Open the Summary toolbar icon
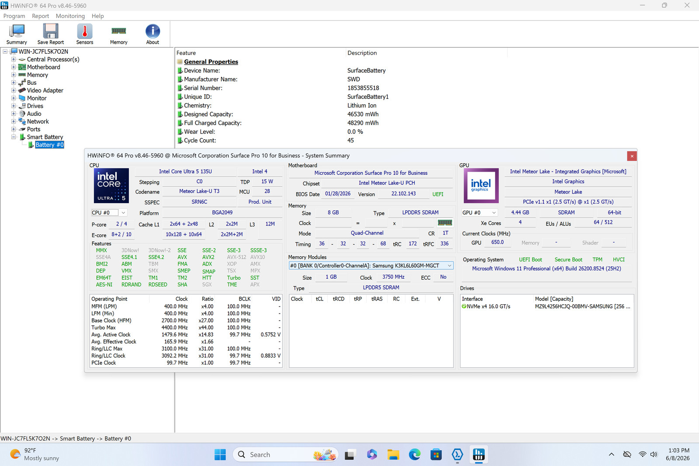The image size is (699, 466). (17, 34)
